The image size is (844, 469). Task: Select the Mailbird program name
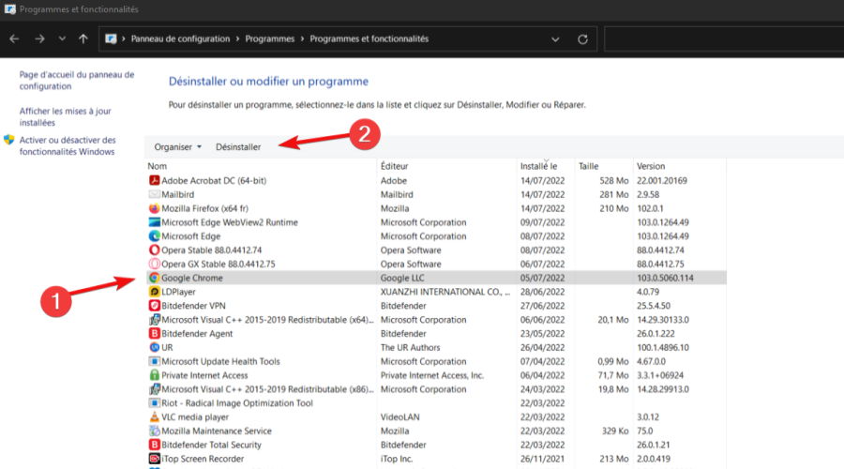tap(177, 194)
